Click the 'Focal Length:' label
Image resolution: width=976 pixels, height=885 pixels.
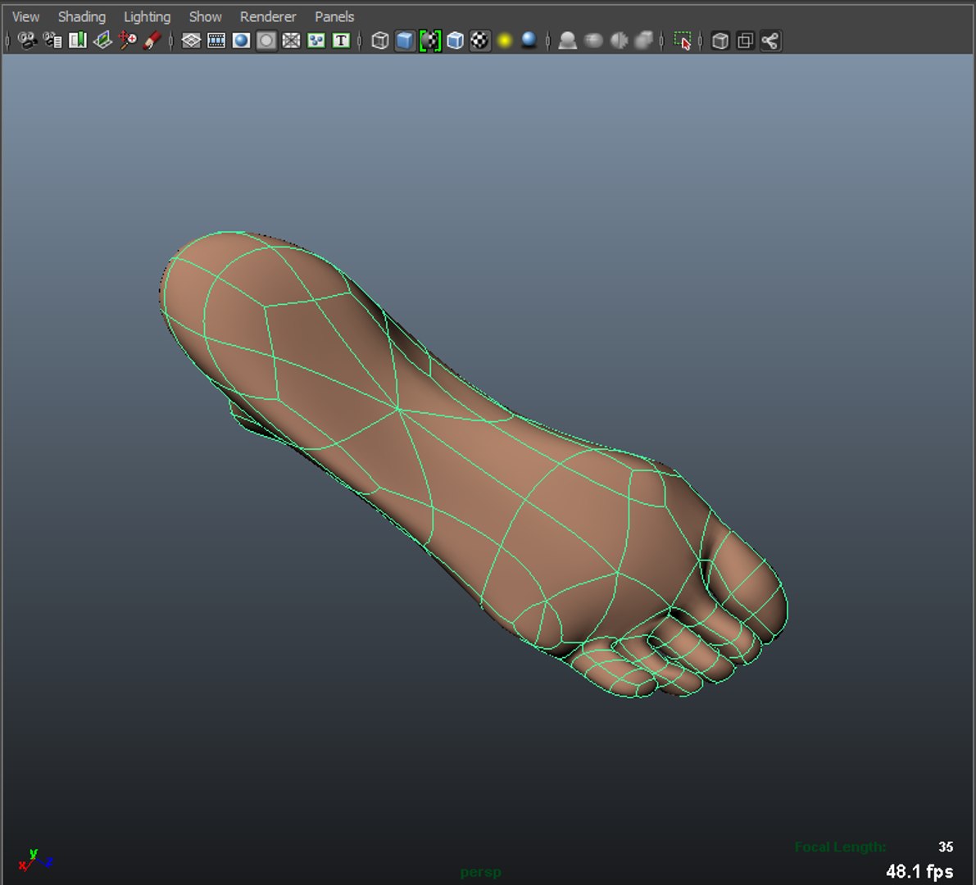[840, 847]
